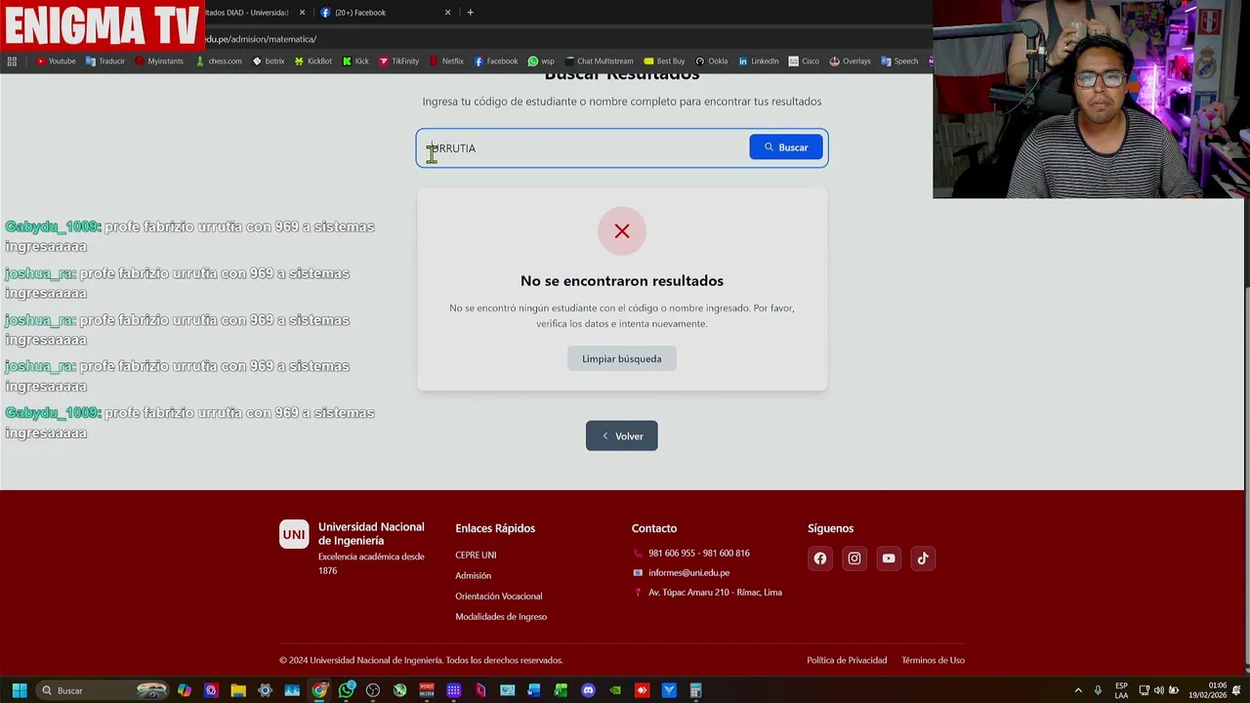Screen dimensions: 1250x703
Task: Open the Best Buy bookmark
Action: click(664, 61)
